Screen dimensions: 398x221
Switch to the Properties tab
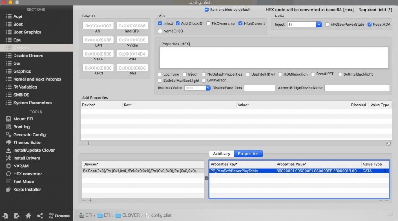click(248, 153)
